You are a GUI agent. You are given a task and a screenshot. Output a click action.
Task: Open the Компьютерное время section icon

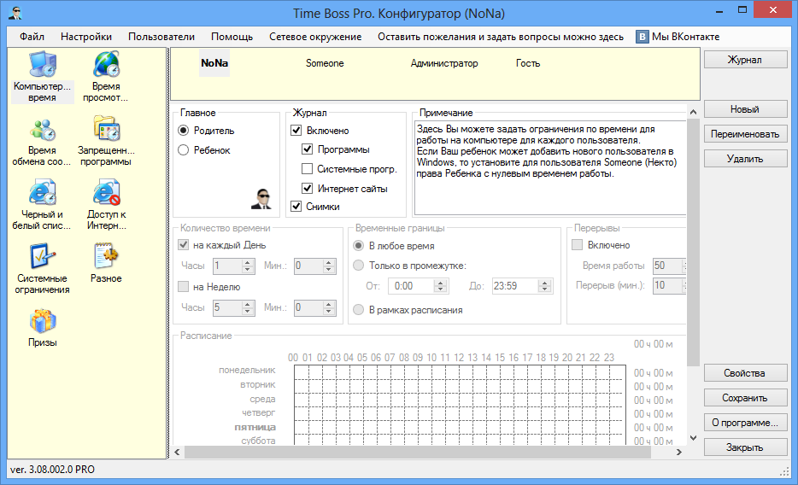42,65
